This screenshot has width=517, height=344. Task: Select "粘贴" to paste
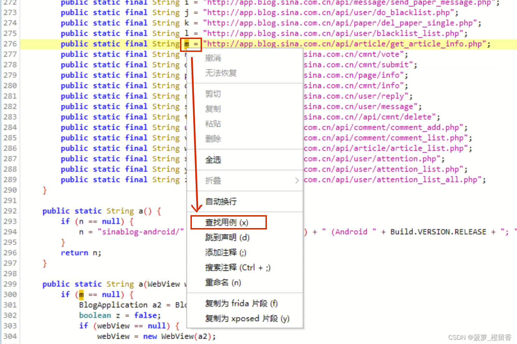(x=213, y=124)
